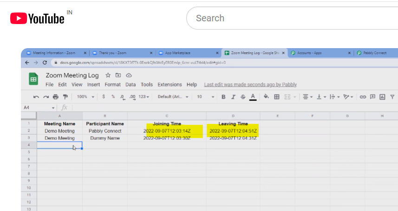Toggle italic formatting
398x211 pixels.
pyautogui.click(x=233, y=97)
